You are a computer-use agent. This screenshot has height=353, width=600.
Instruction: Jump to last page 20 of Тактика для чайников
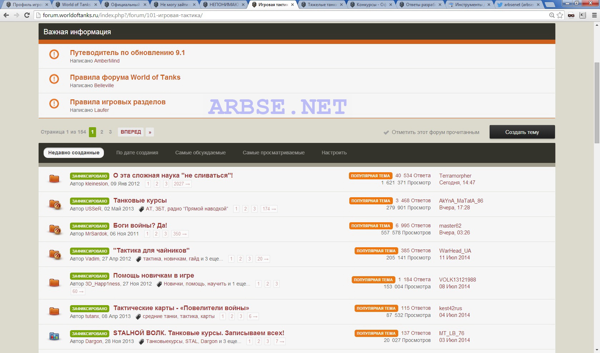[x=262, y=259]
